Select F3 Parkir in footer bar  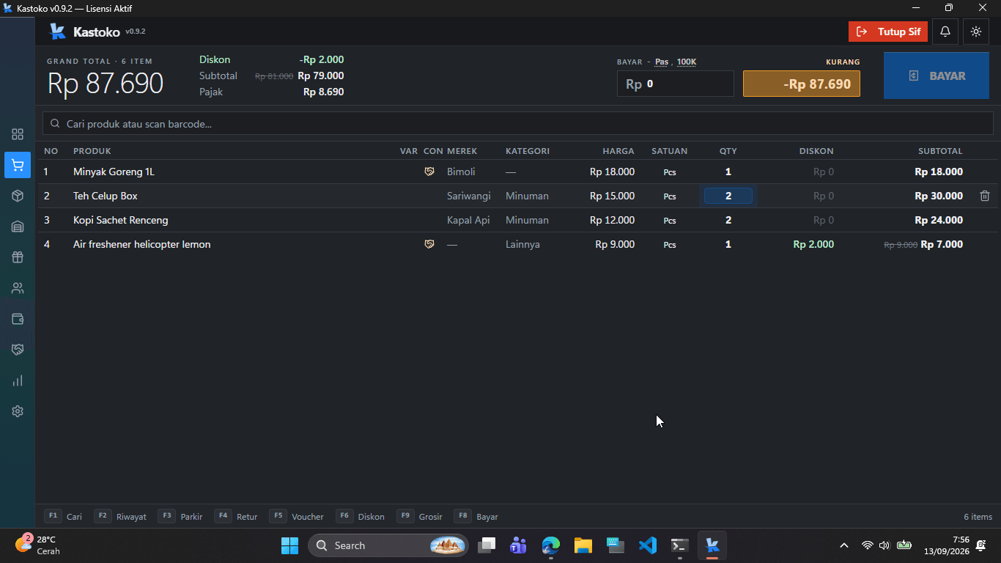click(x=180, y=516)
